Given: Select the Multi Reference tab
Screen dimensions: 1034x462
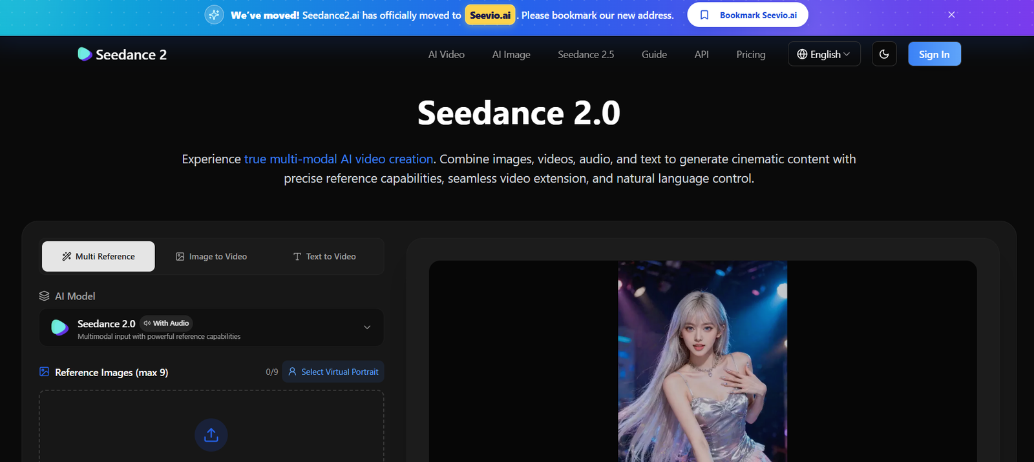Looking at the screenshot, I should (98, 256).
